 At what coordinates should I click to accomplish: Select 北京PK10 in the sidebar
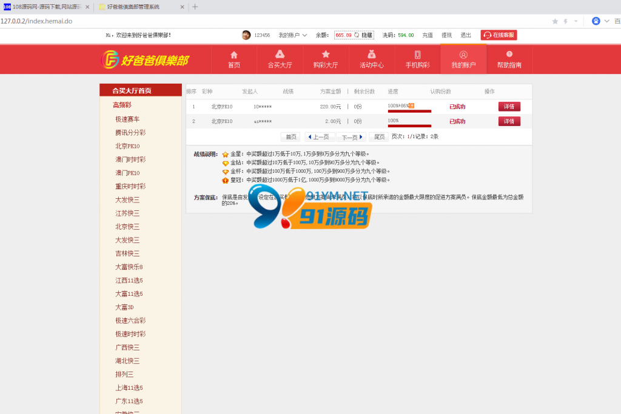click(x=127, y=146)
